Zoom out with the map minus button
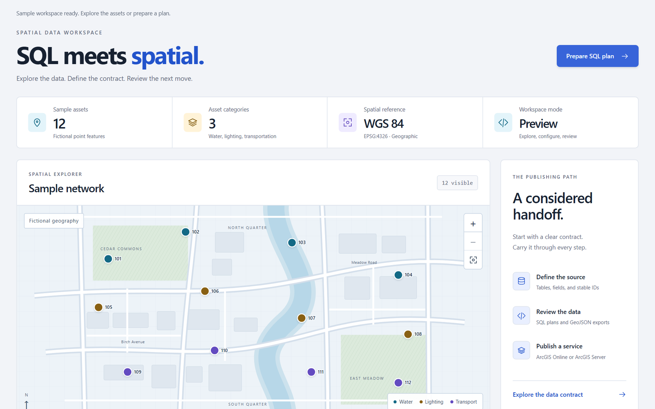Viewport: 655px width, 409px height. [x=473, y=242]
